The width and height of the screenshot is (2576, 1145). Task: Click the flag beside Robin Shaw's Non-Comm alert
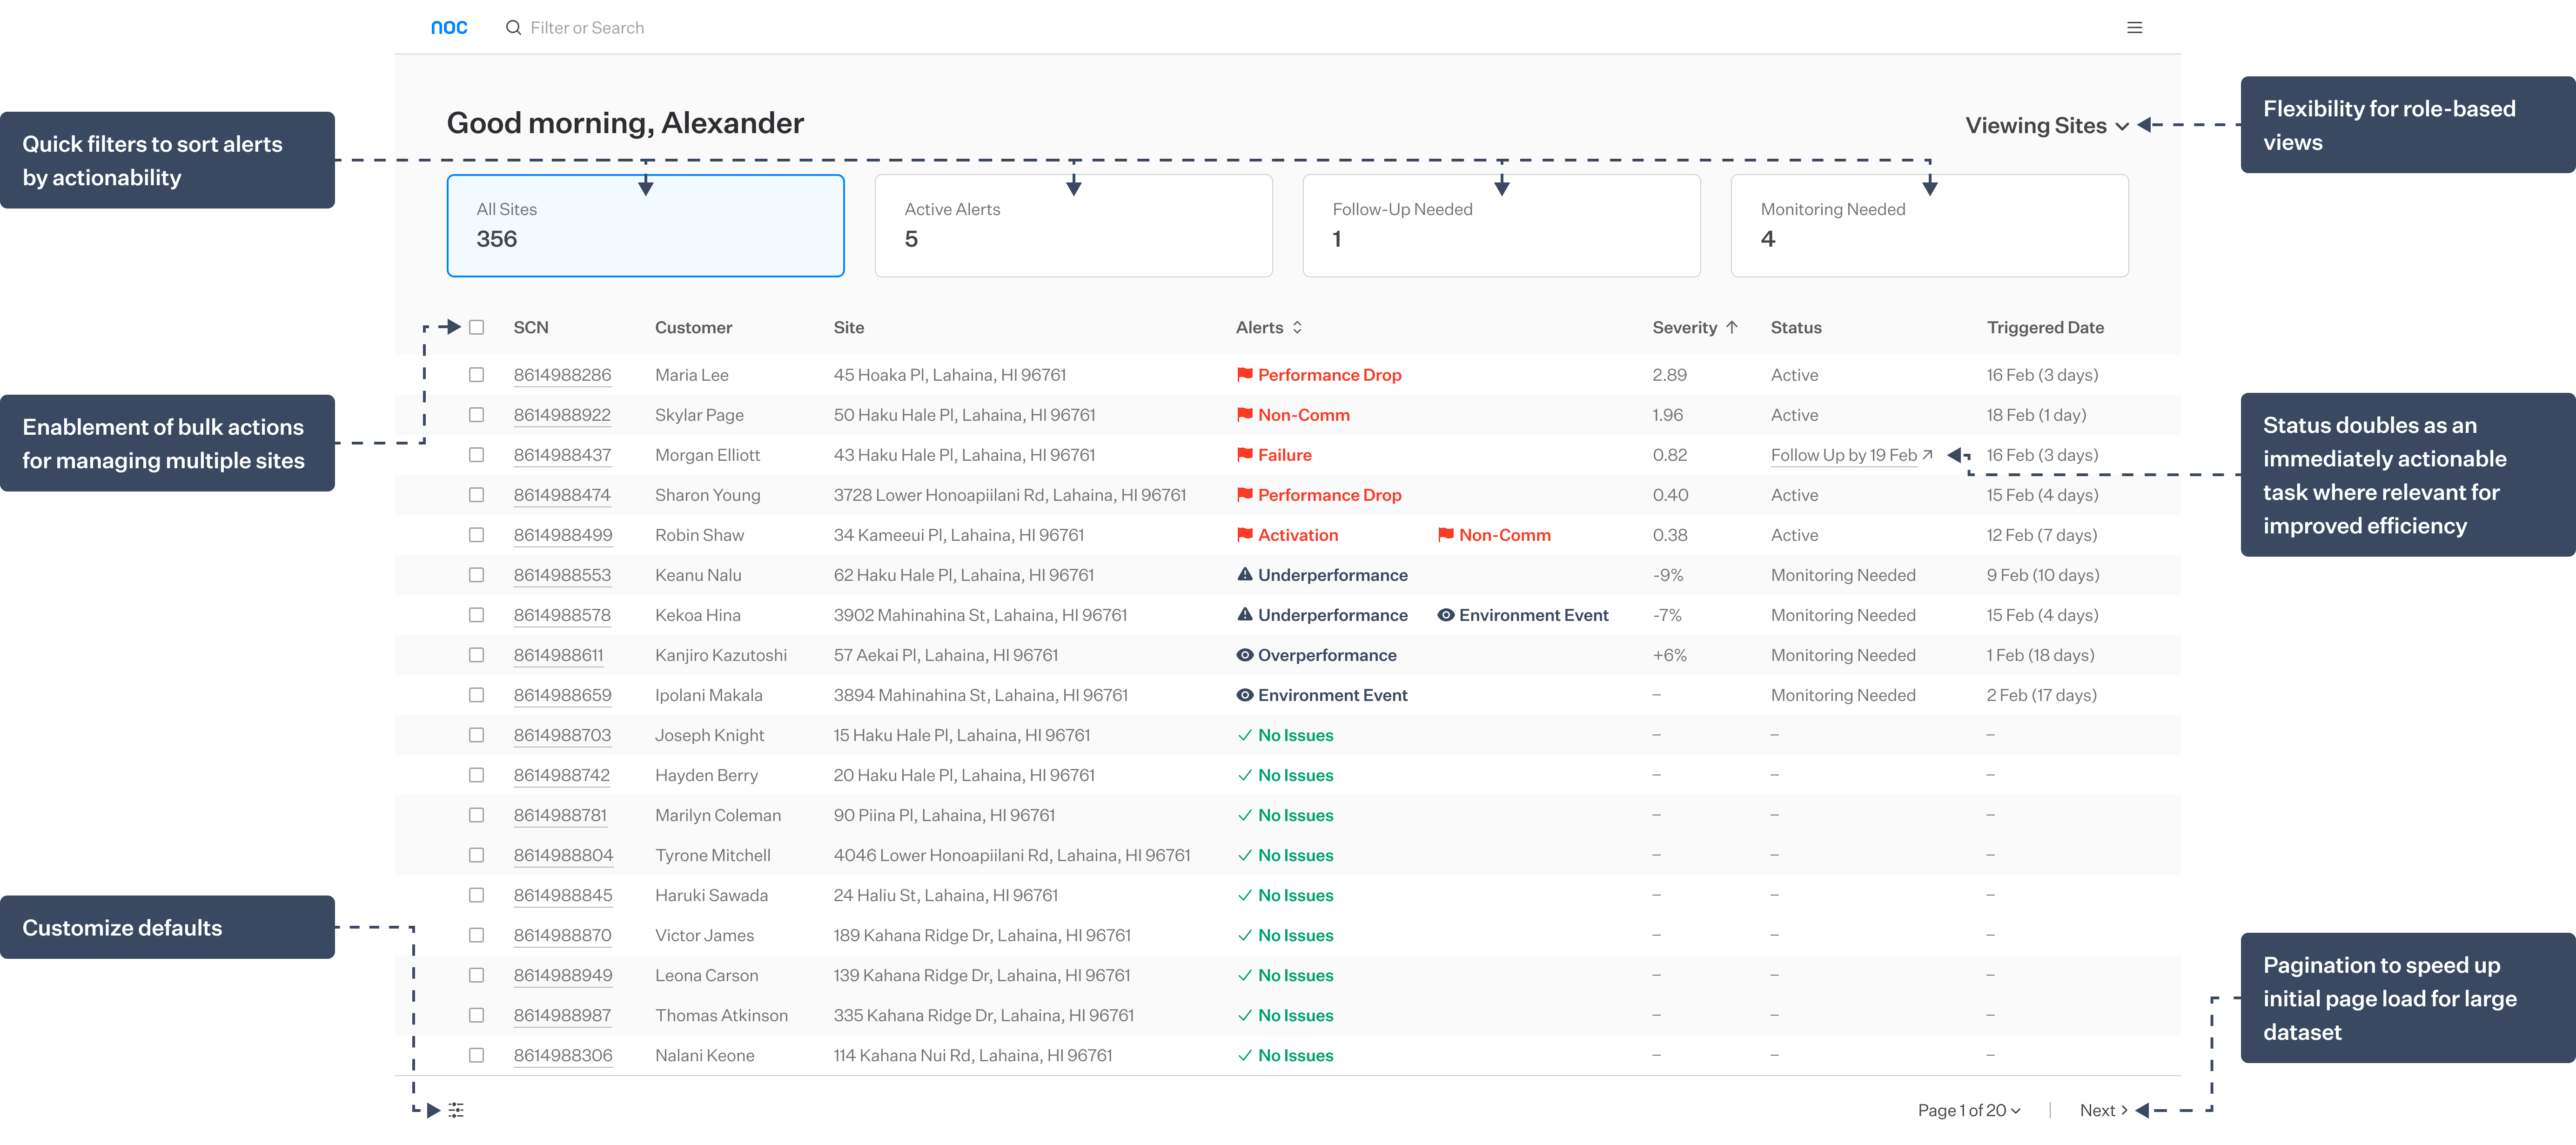click(x=1446, y=535)
